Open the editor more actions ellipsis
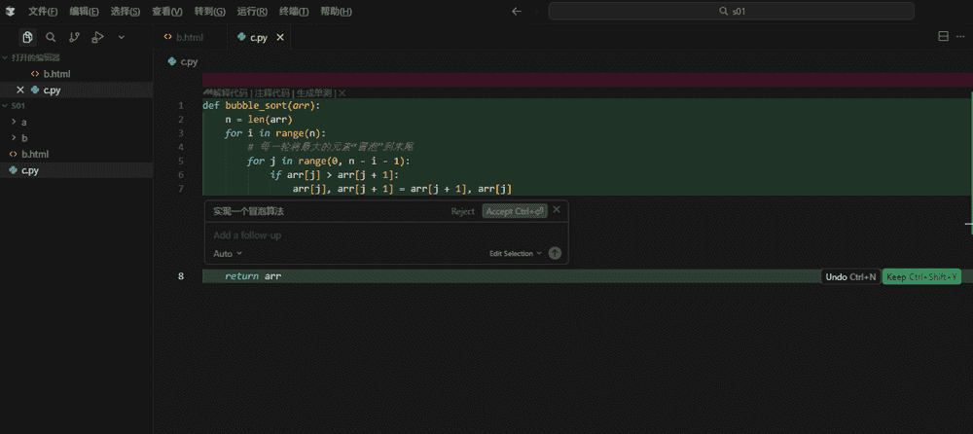The height and width of the screenshot is (434, 973). pyautogui.click(x=961, y=37)
